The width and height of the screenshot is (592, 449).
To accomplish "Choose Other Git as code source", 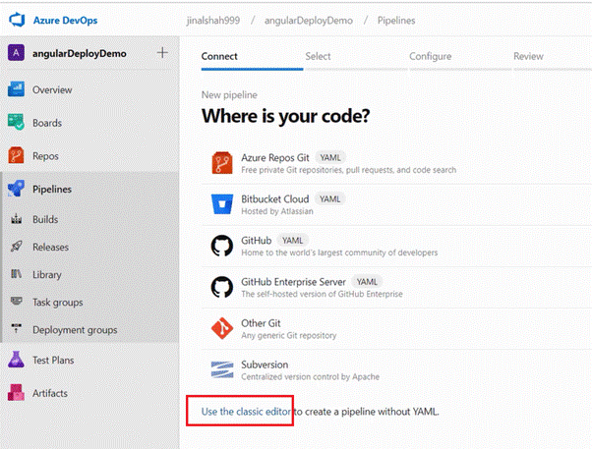I will (396, 329).
